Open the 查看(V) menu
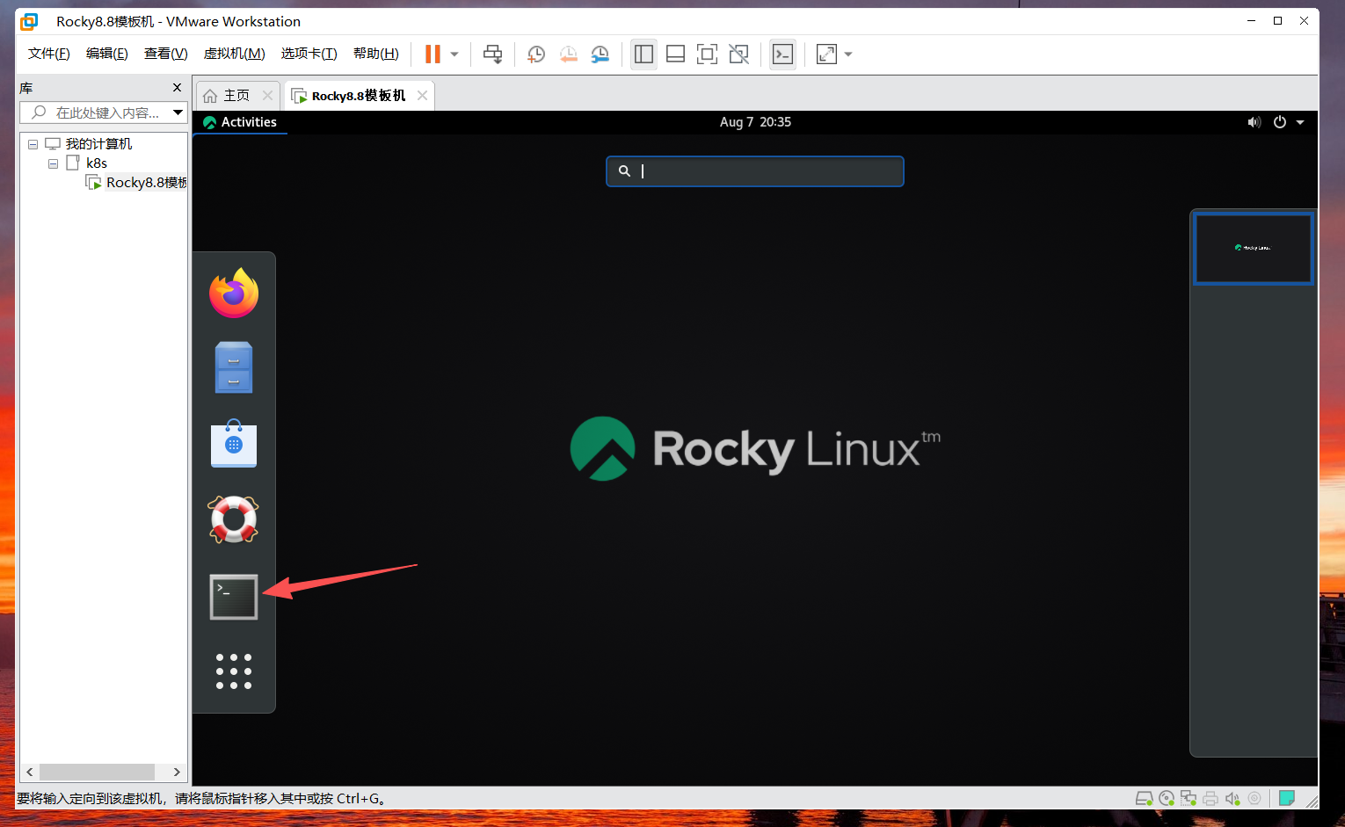 coord(166,54)
